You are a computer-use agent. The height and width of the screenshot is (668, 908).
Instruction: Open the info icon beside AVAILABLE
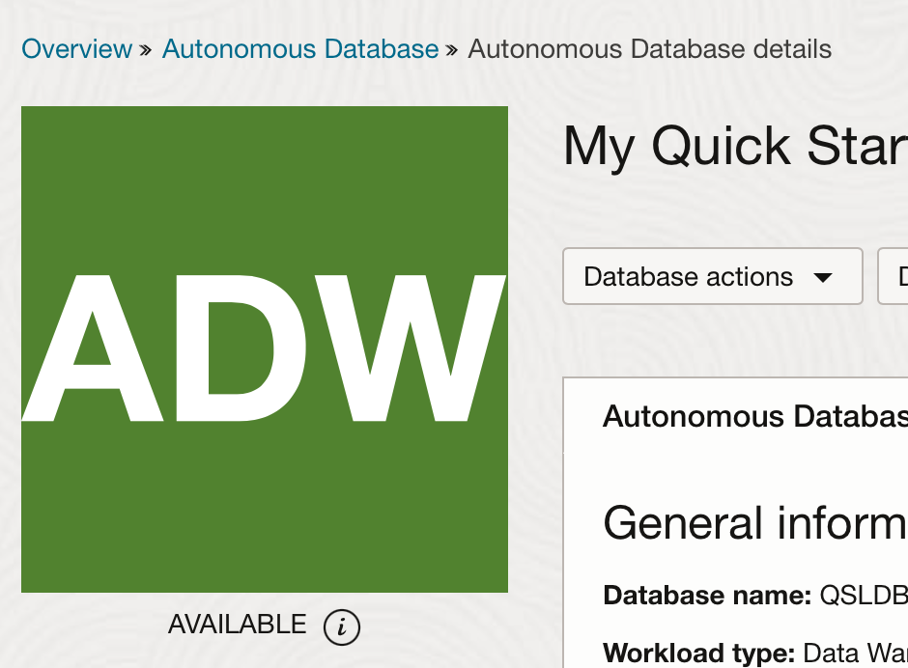341,626
